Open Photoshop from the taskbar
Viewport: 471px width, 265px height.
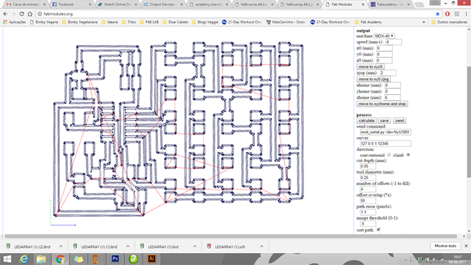point(115,259)
